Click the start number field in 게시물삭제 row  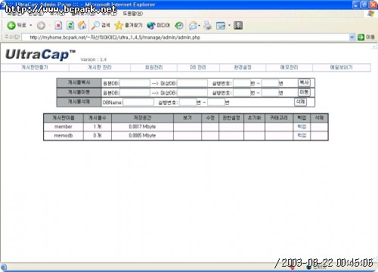tap(187, 102)
